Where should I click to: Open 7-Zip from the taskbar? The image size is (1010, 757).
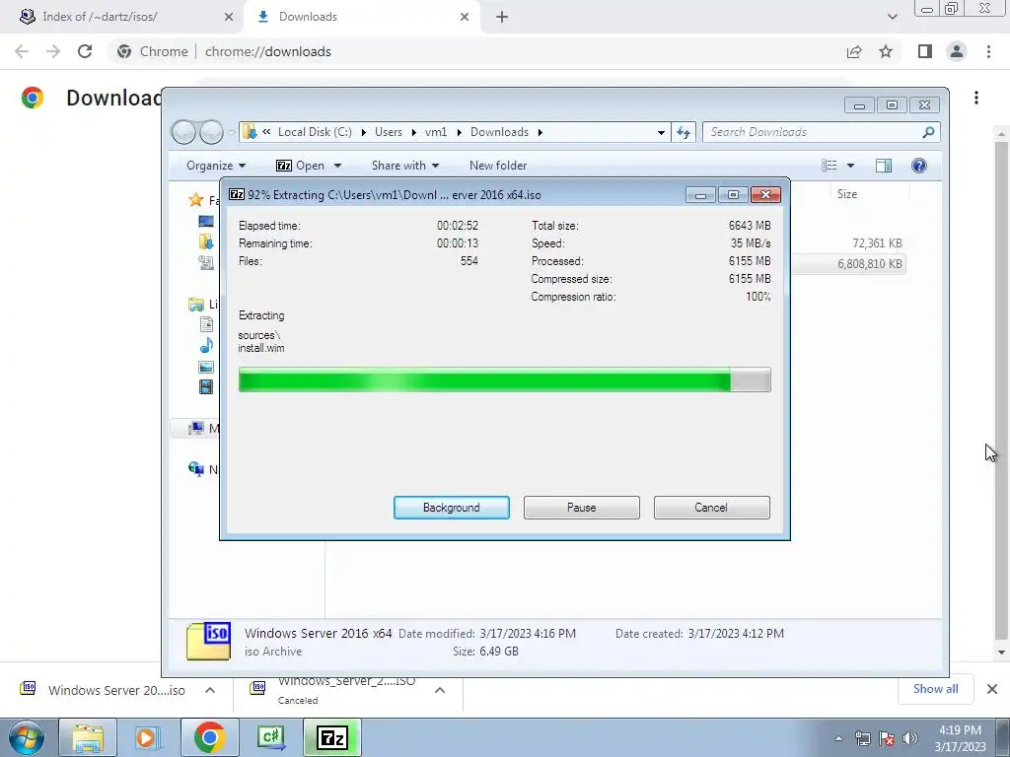331,738
